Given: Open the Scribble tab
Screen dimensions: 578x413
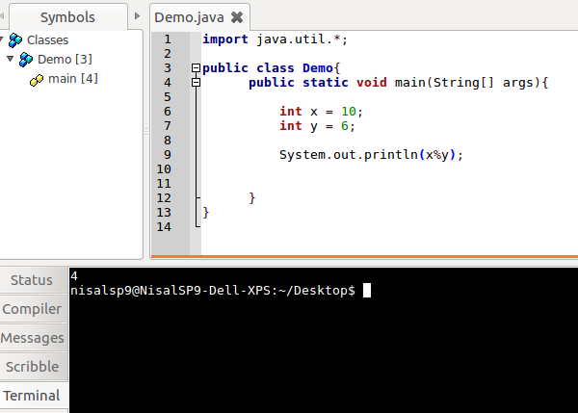Looking at the screenshot, I should point(33,367).
